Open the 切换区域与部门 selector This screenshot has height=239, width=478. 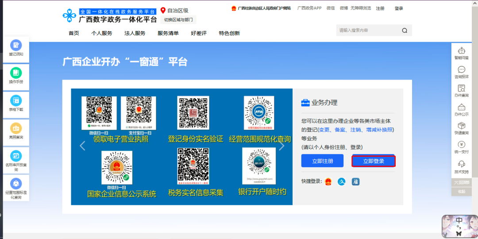(178, 20)
